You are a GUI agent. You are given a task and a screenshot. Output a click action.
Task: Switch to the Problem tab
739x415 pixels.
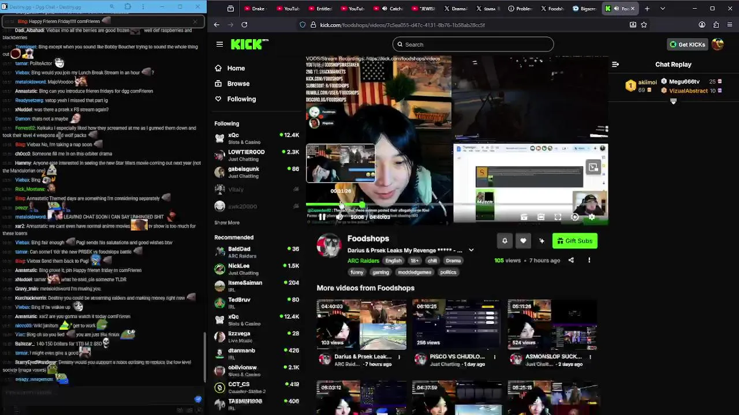point(521,9)
